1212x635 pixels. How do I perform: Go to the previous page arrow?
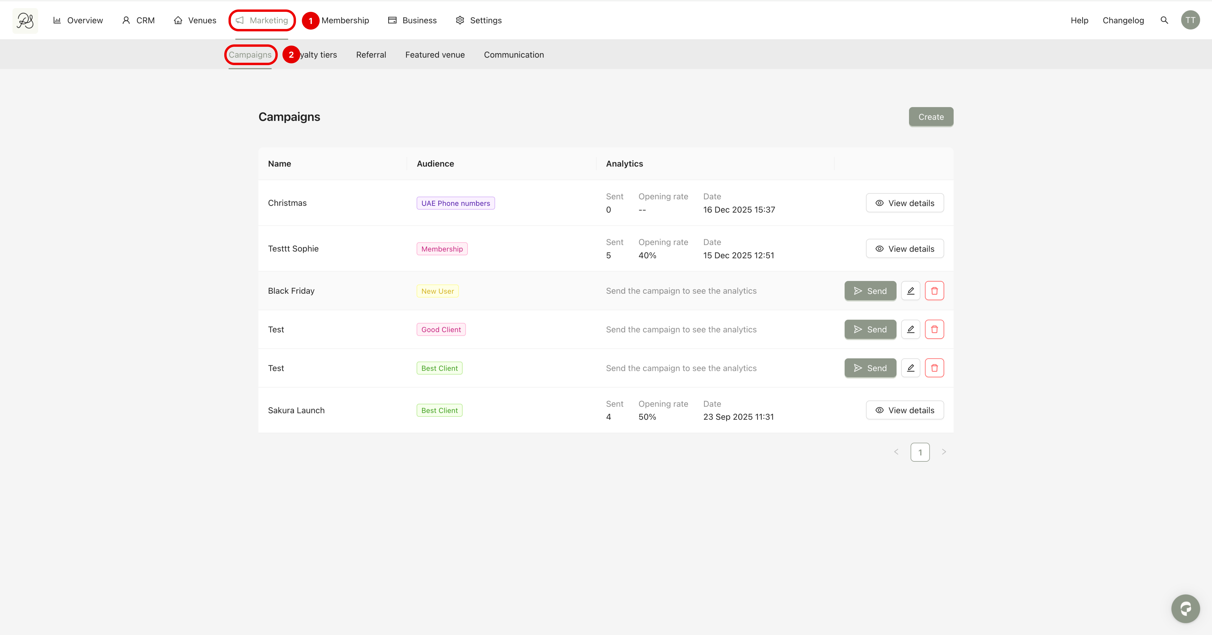tap(896, 452)
